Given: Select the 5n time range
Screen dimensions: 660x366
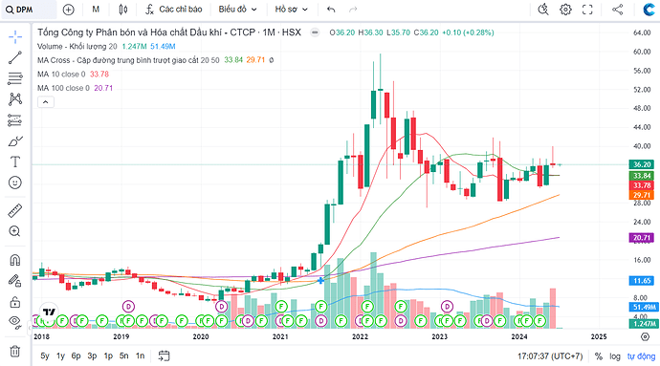Looking at the screenshot, I should click(x=123, y=355).
